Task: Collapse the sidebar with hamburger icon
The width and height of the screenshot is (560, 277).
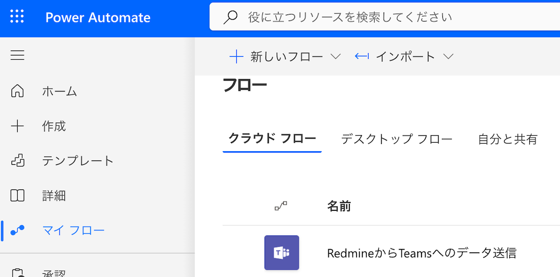Action: click(17, 55)
